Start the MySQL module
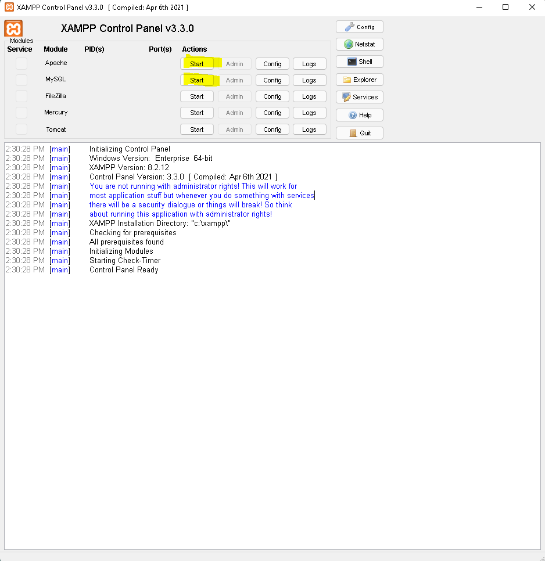Screen dimensions: 545x561 pyautogui.click(x=197, y=80)
